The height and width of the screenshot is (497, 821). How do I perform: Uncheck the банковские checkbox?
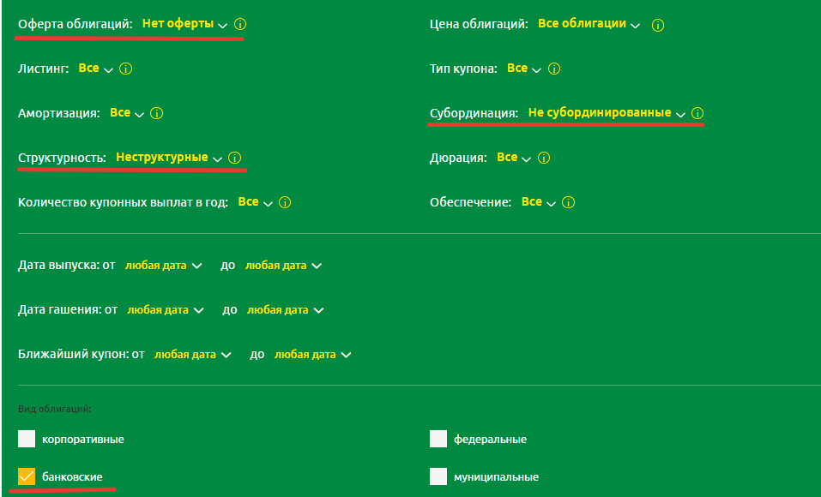point(27,476)
